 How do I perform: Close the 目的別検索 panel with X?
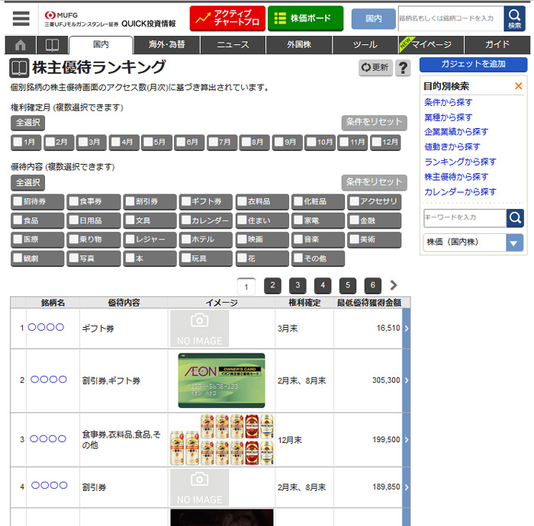click(519, 86)
